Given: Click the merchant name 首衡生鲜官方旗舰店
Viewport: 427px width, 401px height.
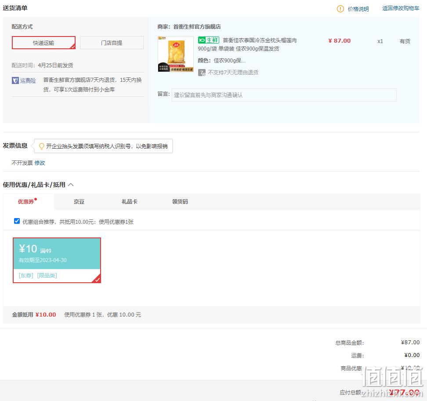Looking at the screenshot, I should point(197,27).
